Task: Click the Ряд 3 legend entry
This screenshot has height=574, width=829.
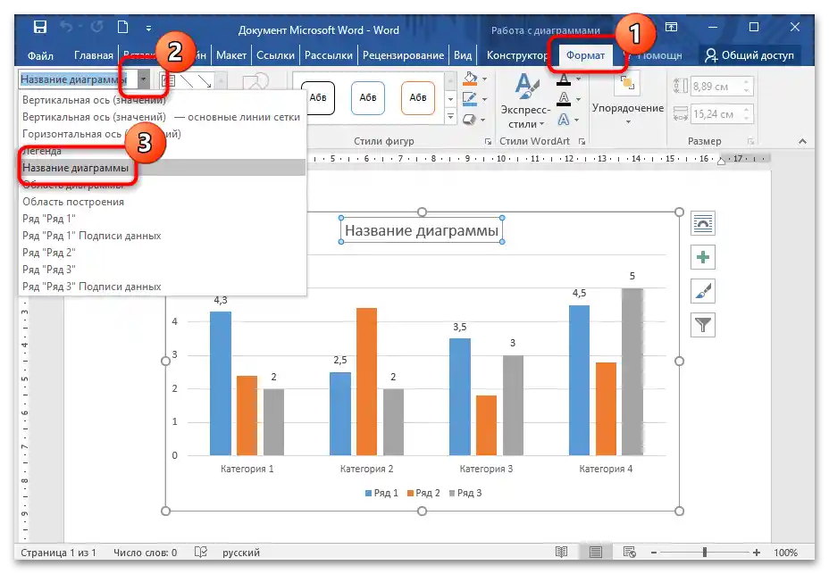Action: click(465, 493)
